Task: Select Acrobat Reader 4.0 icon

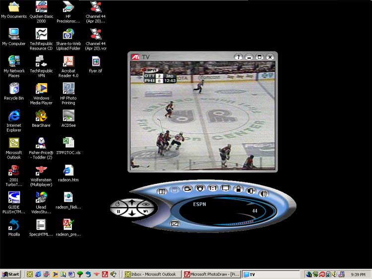Action: (68, 66)
